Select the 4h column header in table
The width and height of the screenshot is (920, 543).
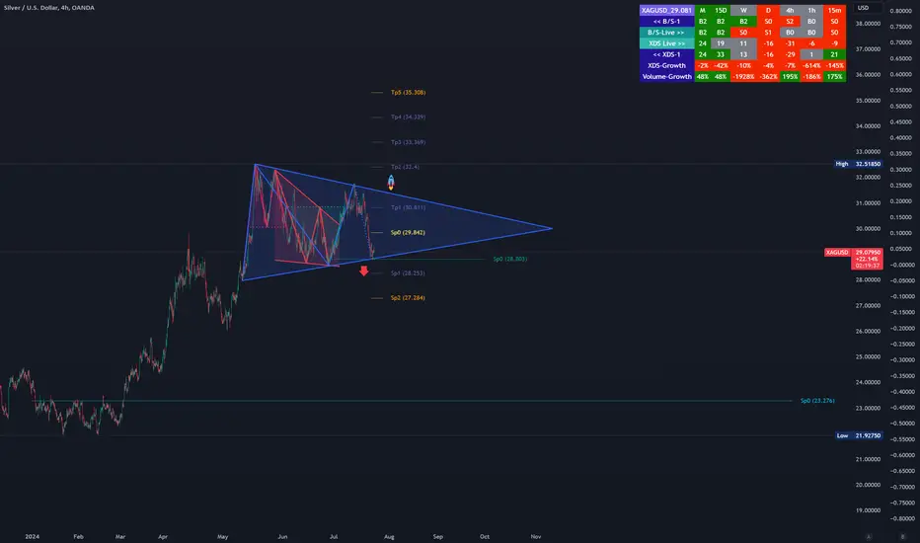[790, 11]
